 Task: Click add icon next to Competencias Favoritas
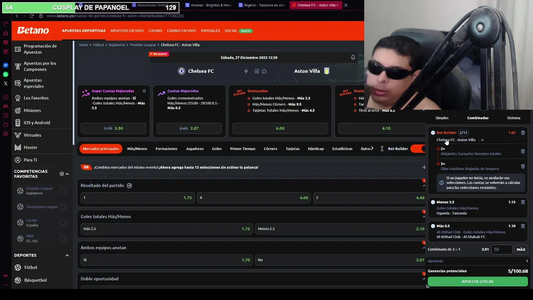[62, 174]
